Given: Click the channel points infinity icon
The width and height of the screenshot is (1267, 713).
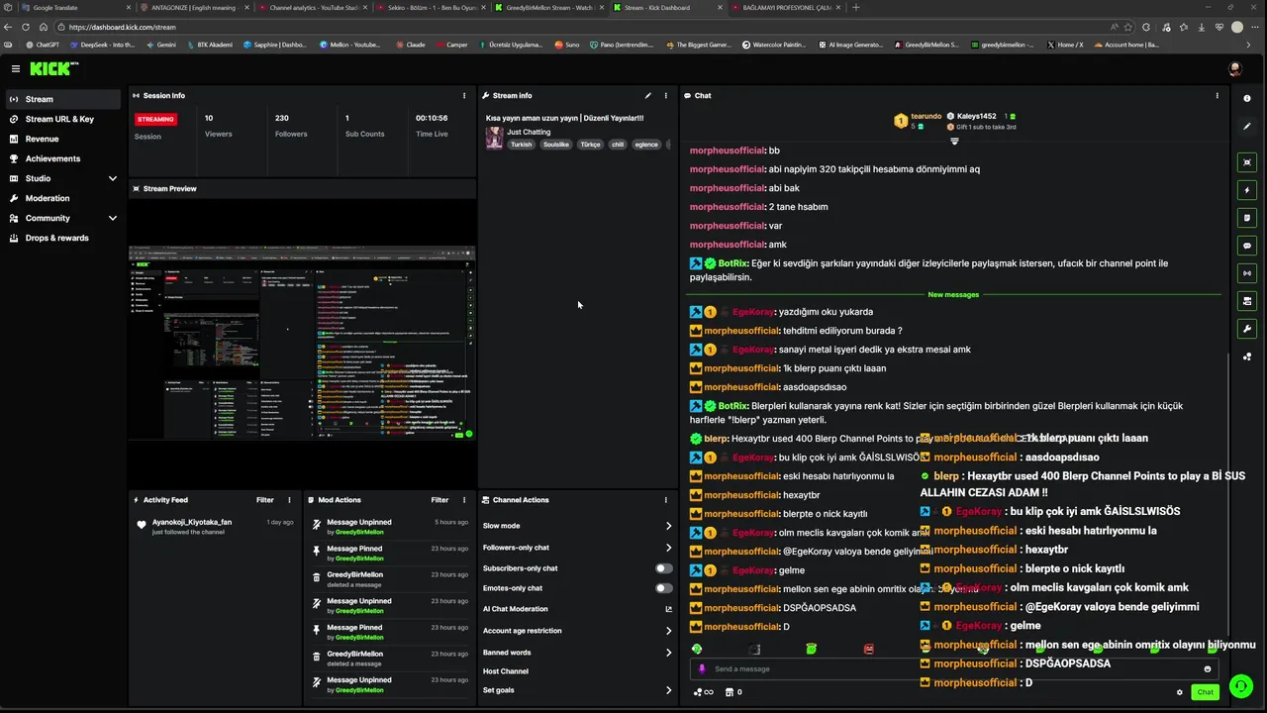Looking at the screenshot, I should 703,692.
